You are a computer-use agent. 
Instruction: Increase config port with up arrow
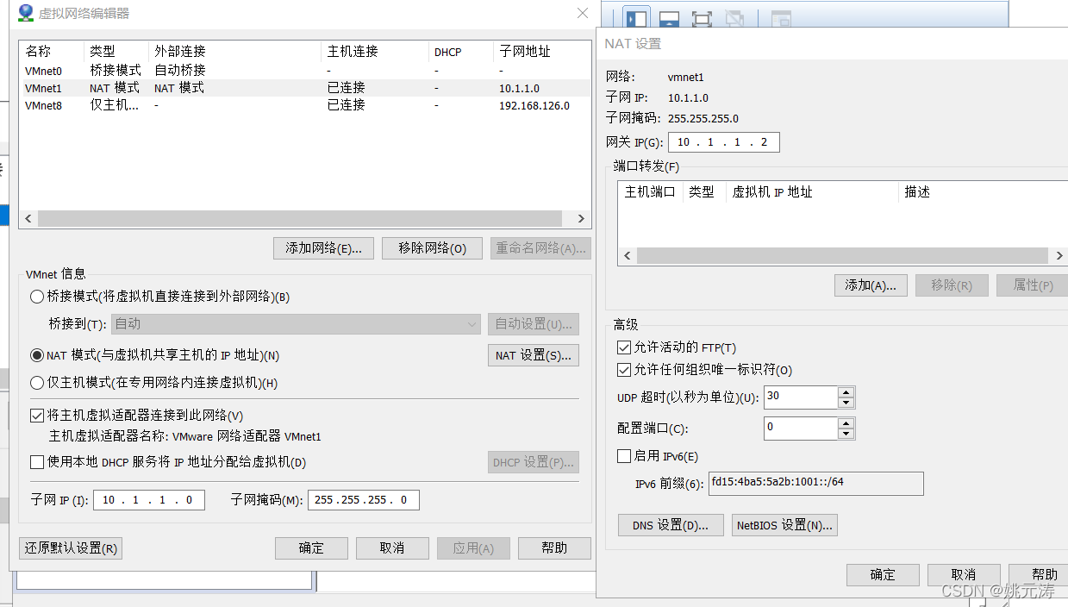[846, 422]
